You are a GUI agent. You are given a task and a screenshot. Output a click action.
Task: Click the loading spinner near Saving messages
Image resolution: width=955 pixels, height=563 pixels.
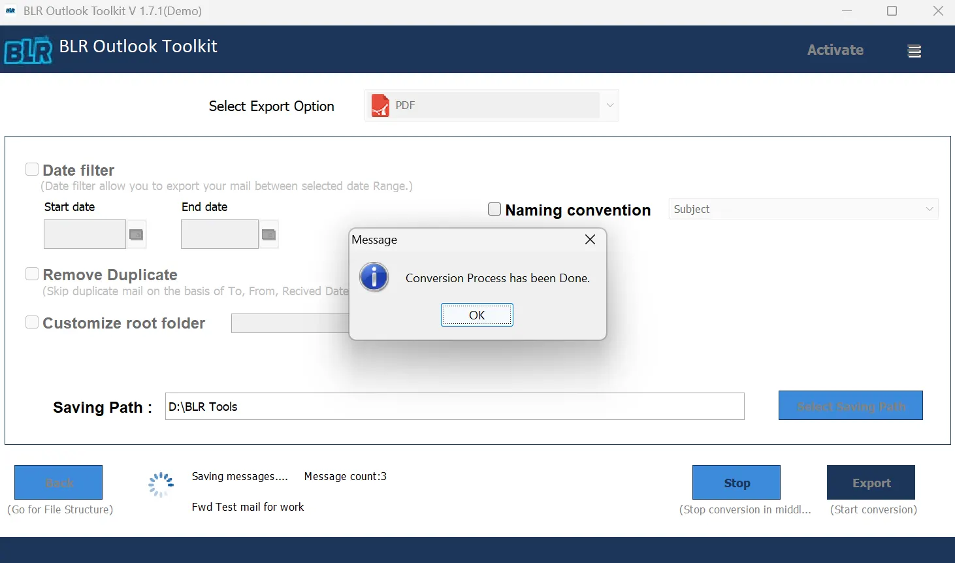tap(161, 485)
